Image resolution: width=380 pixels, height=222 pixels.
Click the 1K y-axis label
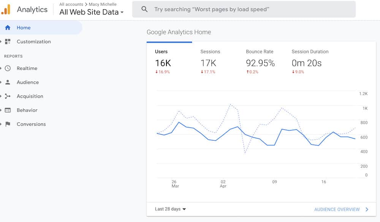click(x=365, y=108)
